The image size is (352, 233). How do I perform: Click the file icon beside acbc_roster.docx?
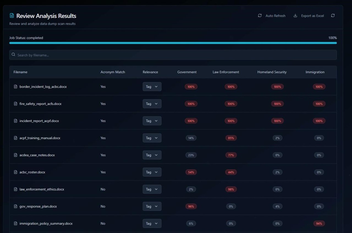tap(15, 172)
